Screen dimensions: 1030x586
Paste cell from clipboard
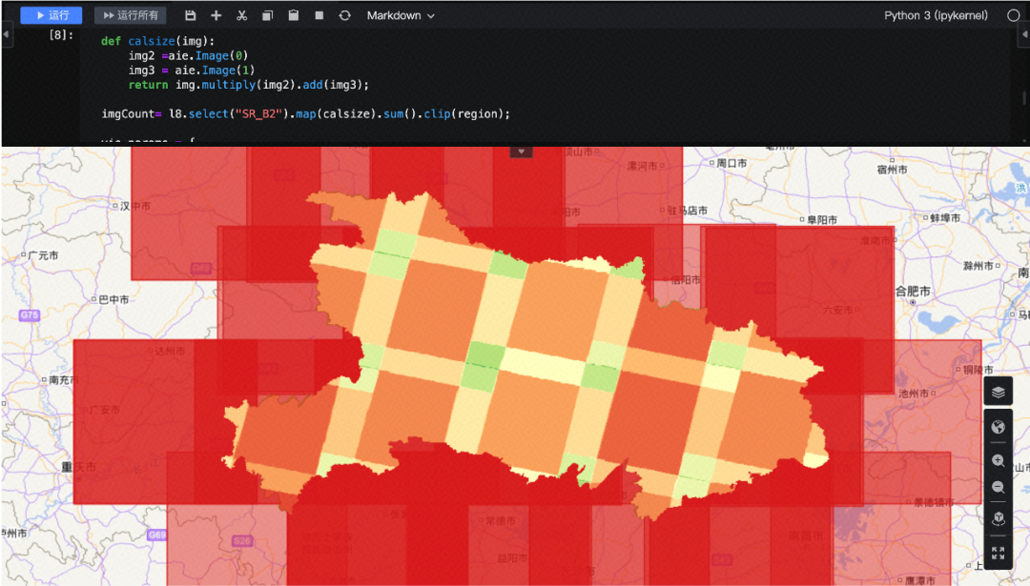[x=294, y=15]
